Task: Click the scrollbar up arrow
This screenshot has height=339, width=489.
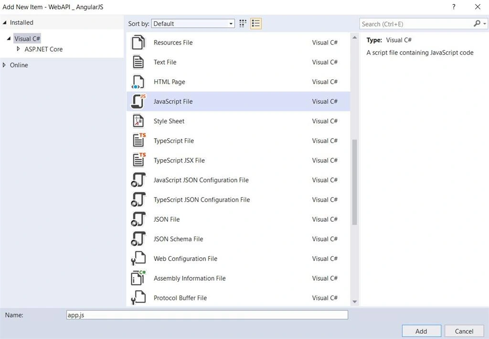Action: 355,37
